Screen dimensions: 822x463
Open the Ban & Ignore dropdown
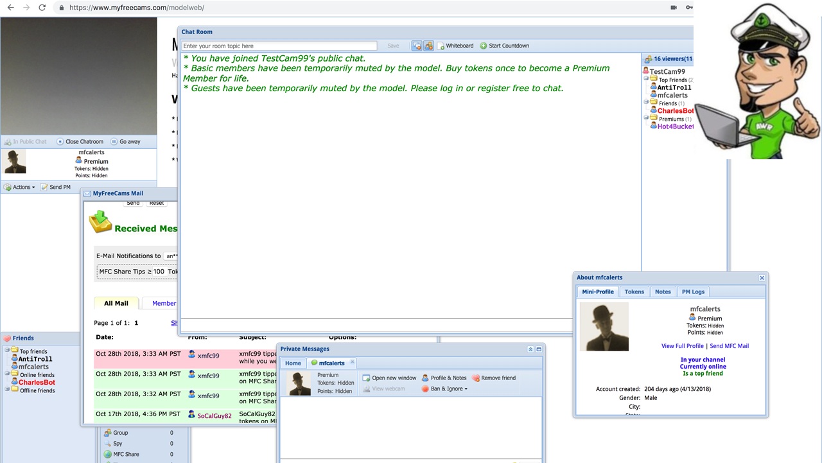[444, 389]
